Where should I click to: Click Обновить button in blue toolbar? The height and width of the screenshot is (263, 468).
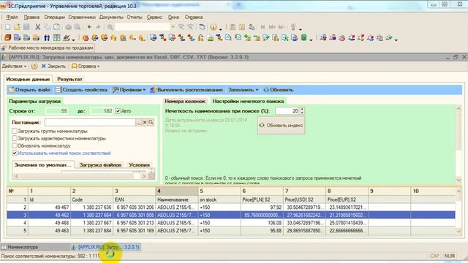click(278, 90)
